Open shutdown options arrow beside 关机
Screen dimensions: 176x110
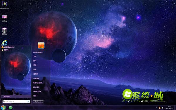(42, 101)
